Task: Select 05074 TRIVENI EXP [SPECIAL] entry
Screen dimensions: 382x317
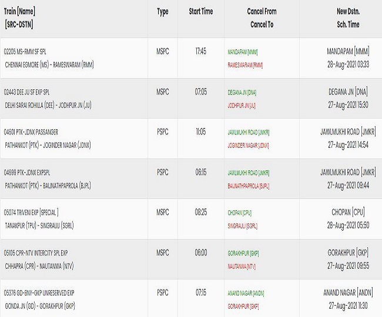Action: pos(31,213)
